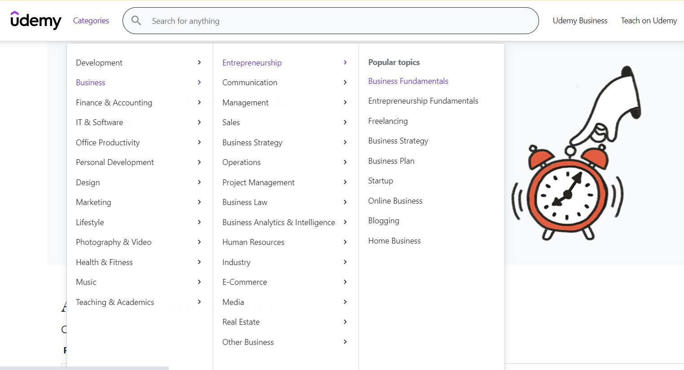Expand Business Strategy subcategory chevron
The width and height of the screenshot is (684, 370).
(x=345, y=142)
